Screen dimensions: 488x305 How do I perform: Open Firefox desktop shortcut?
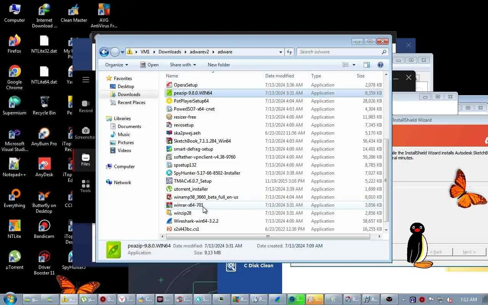pos(14,44)
